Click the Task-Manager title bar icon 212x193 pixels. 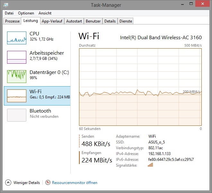[x=6, y=5]
